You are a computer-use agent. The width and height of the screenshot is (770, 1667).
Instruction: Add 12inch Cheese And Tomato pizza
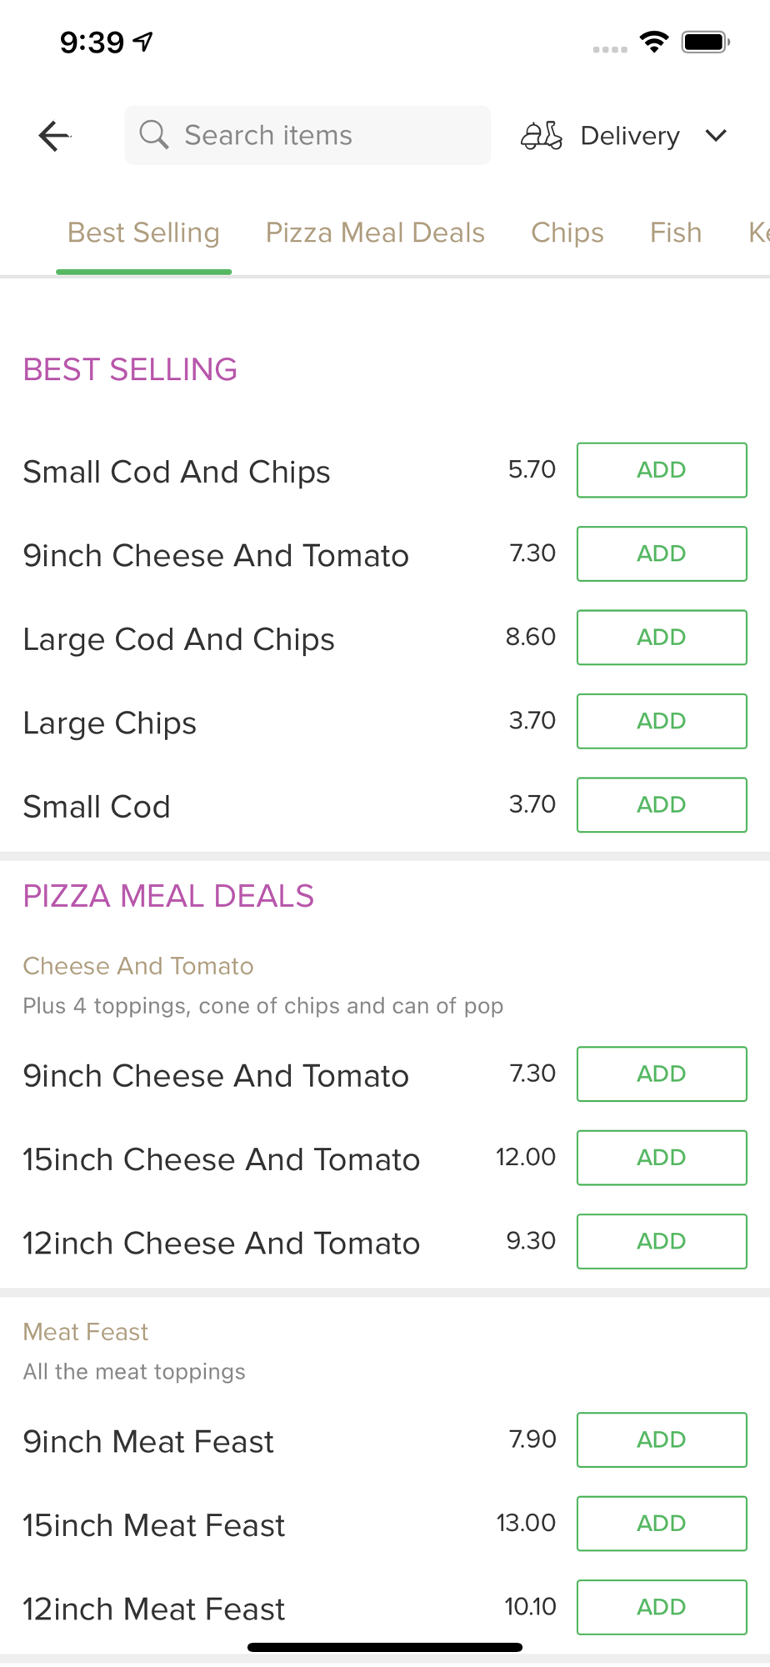tap(662, 1241)
